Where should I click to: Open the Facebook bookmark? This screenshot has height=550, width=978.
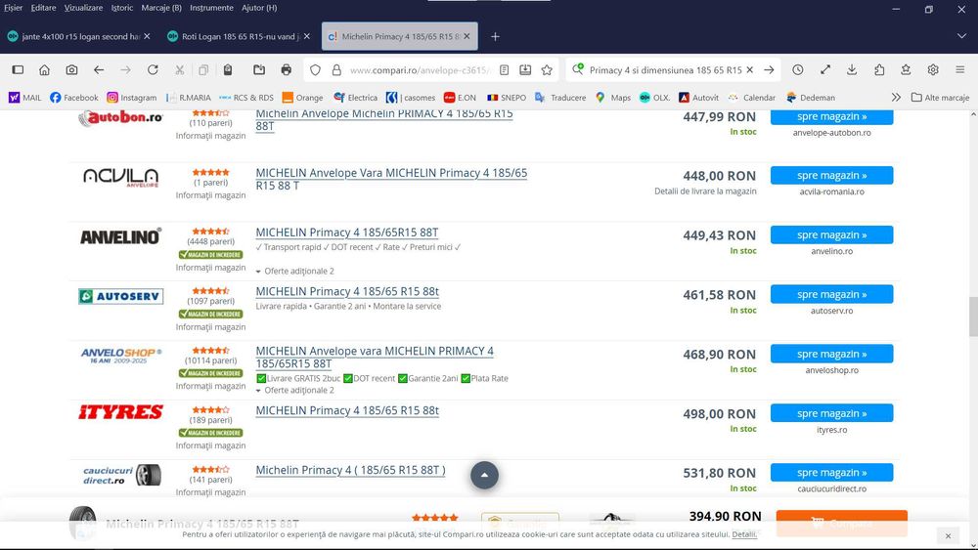tap(73, 97)
